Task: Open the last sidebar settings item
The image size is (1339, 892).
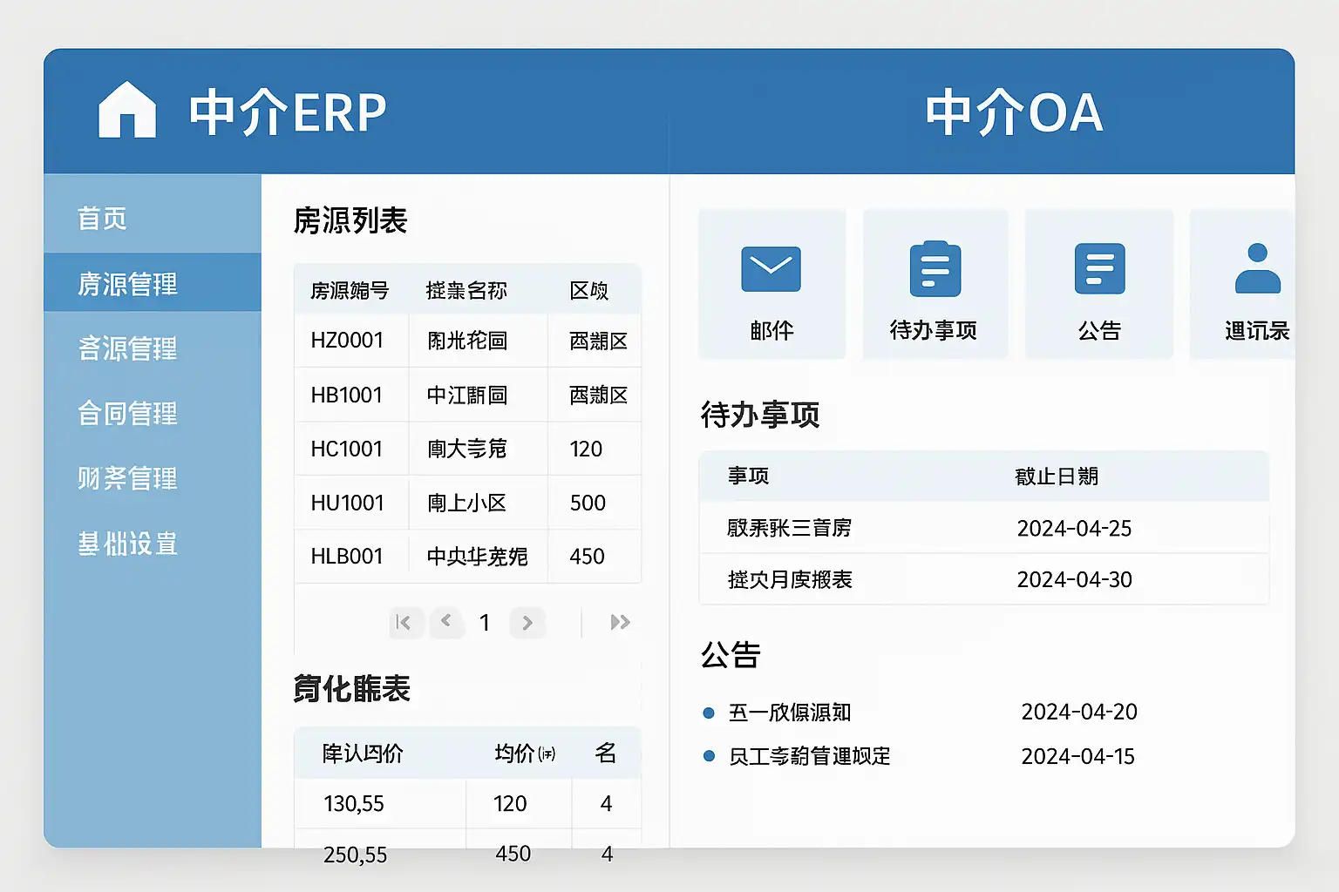Action: pyautogui.click(x=127, y=544)
